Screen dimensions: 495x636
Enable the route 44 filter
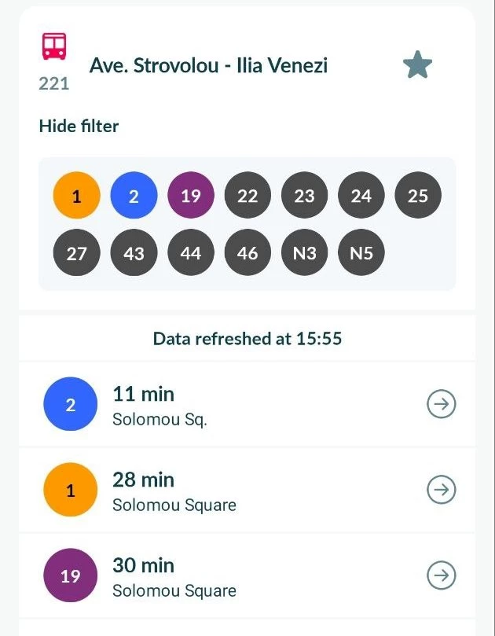[x=191, y=252]
